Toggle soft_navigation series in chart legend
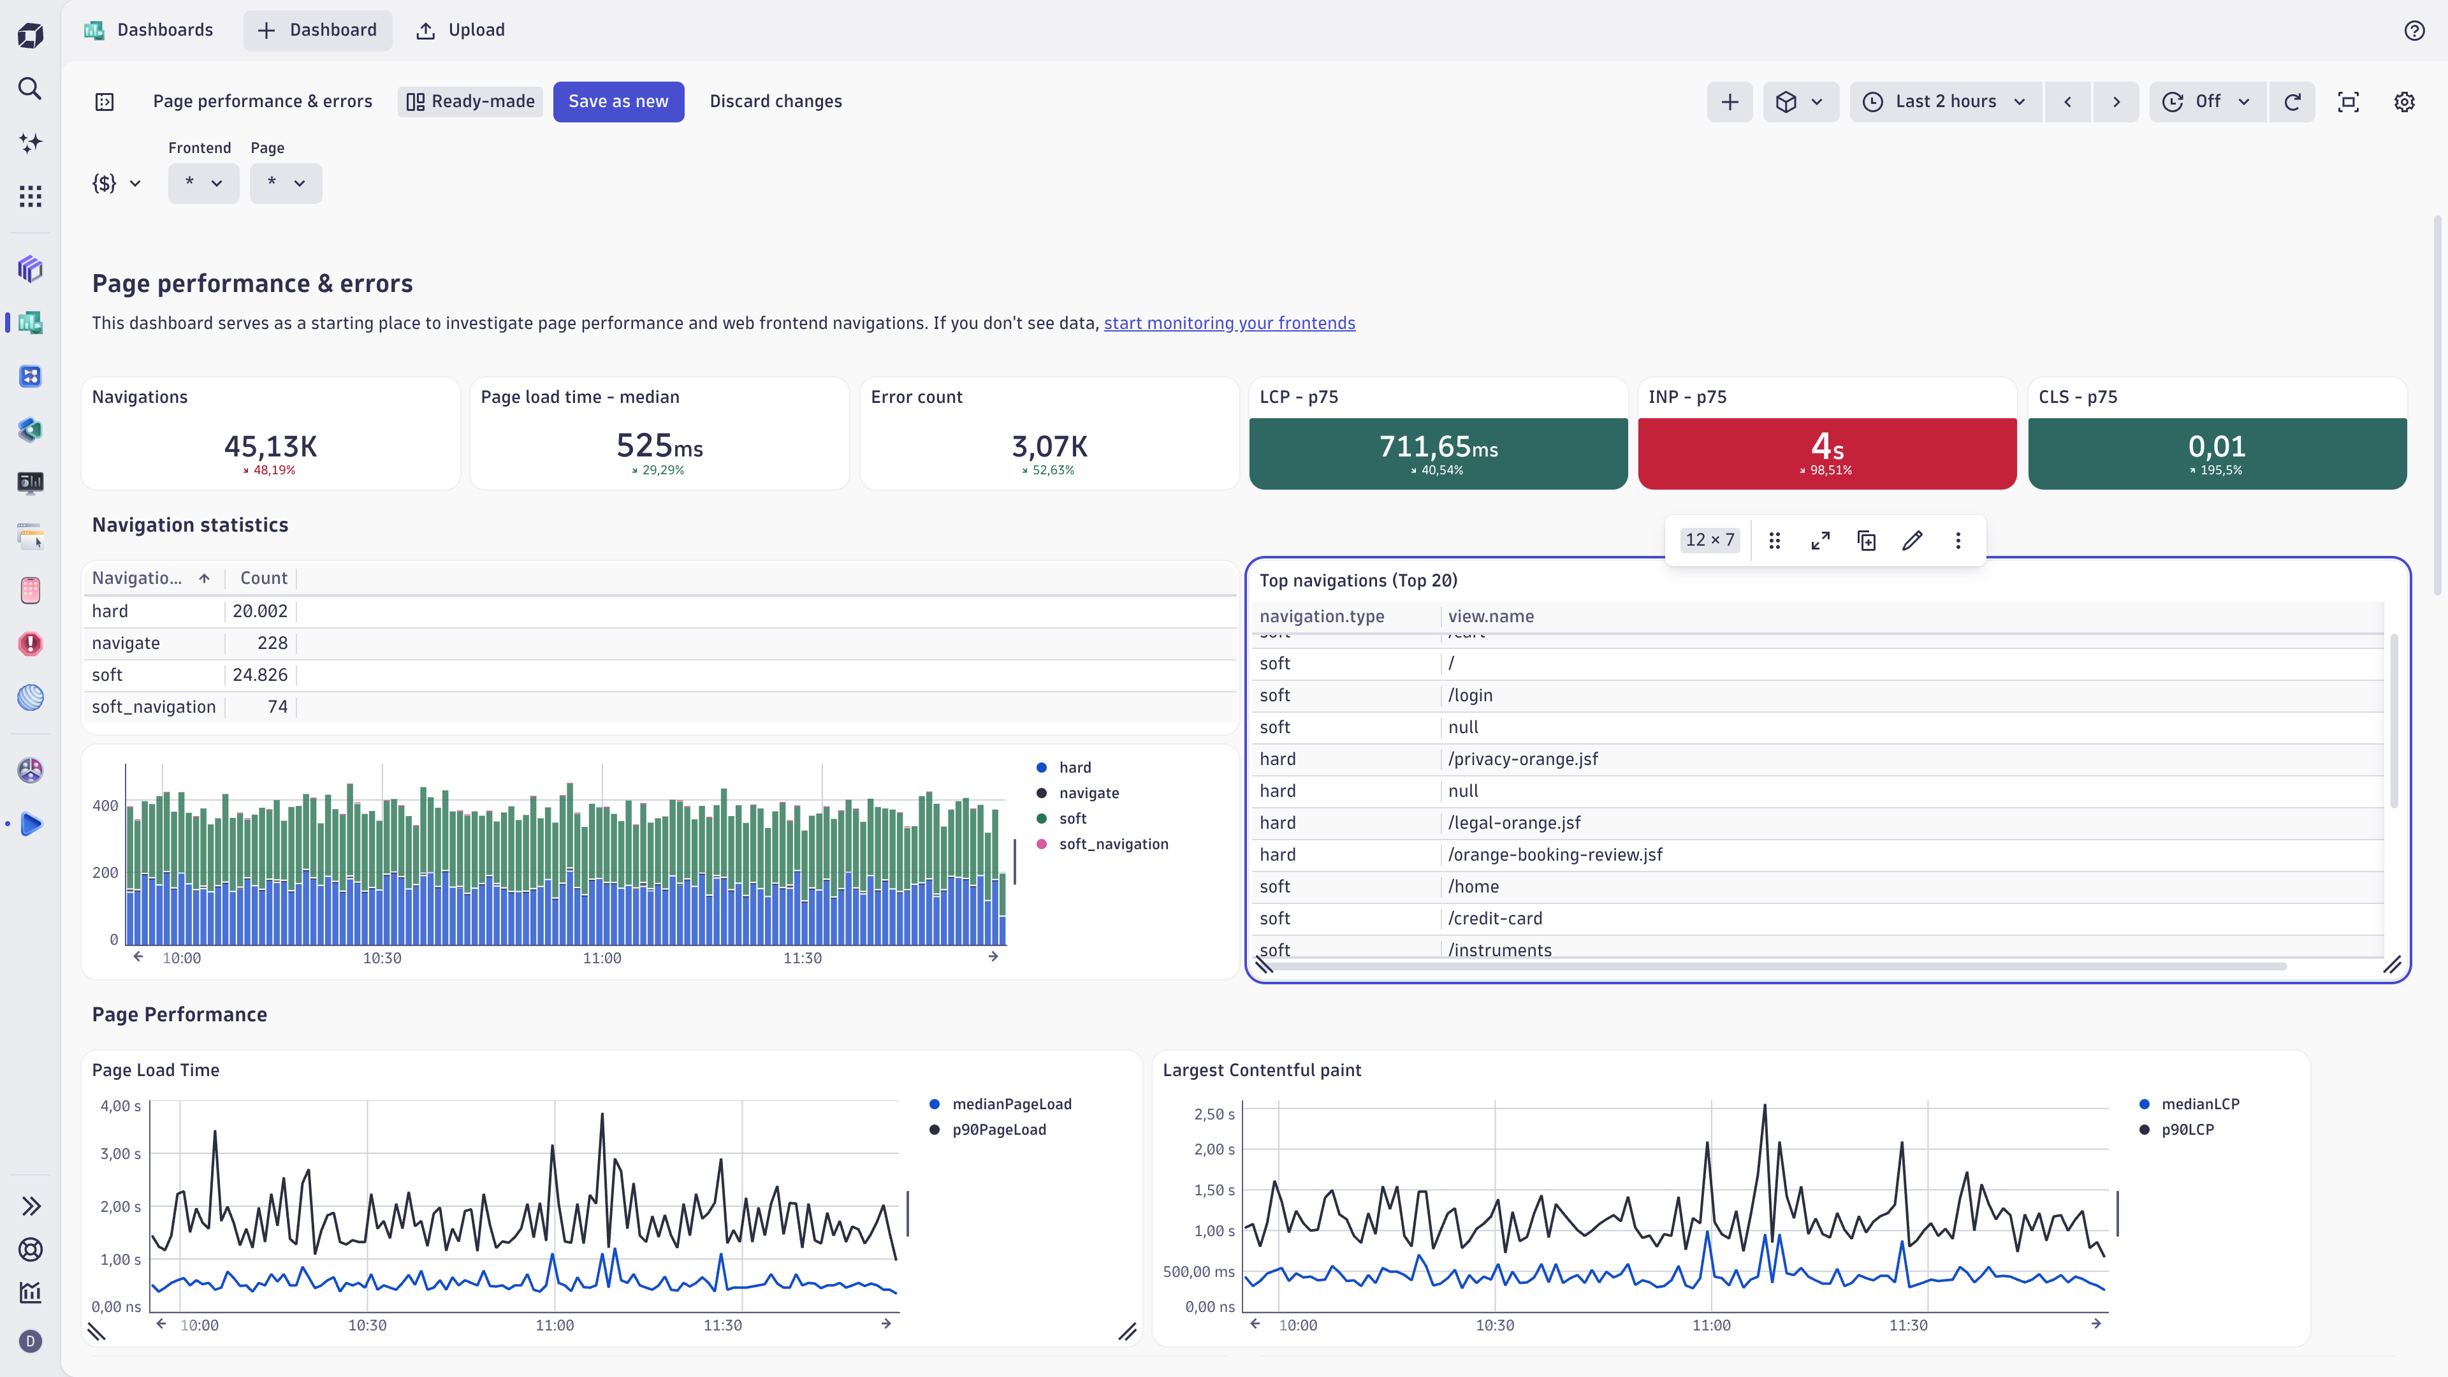Image resolution: width=2448 pixels, height=1377 pixels. click(1113, 844)
